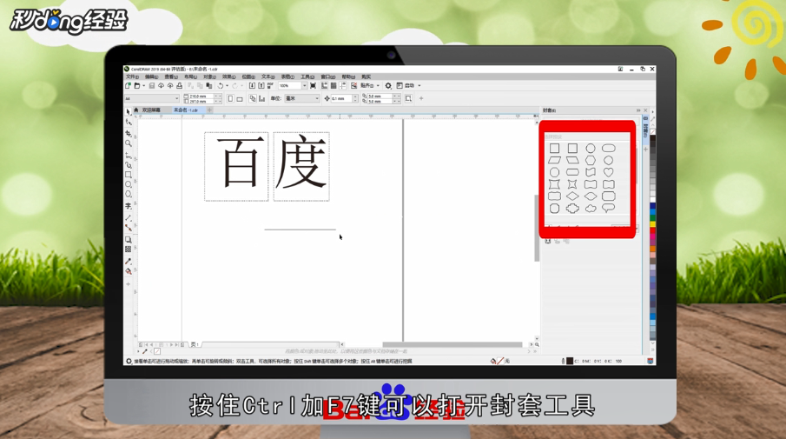Click the full-screen preview icon
Screen dimensions: 786x439
(313, 86)
